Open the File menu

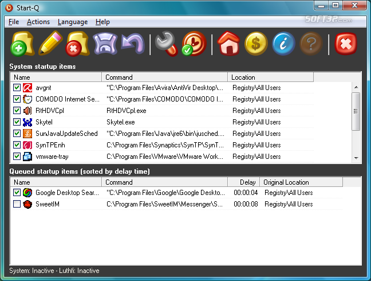[x=14, y=22]
